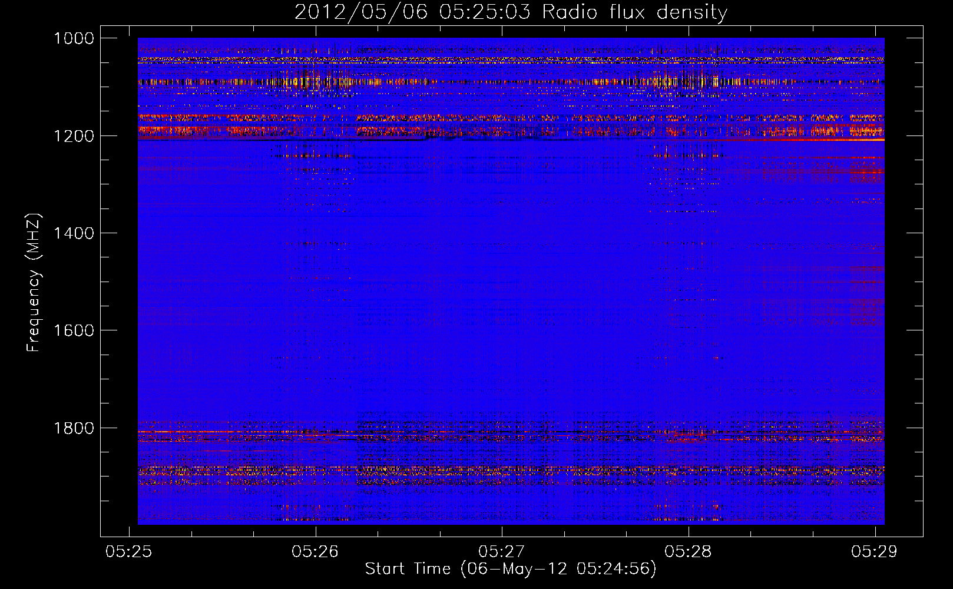Click the y-axis tick label 1200

click(74, 136)
